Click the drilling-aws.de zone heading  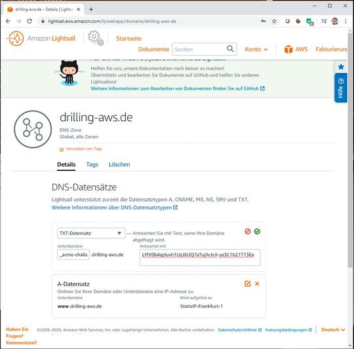tap(96, 117)
